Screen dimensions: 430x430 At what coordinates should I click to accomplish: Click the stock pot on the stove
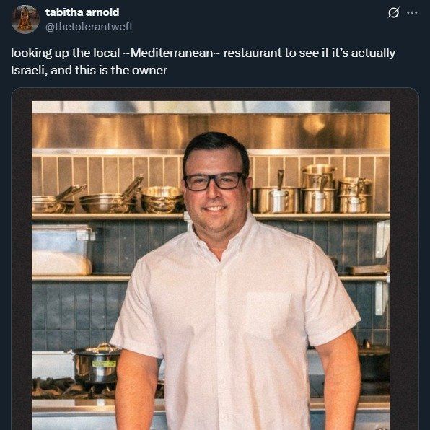tap(96, 364)
